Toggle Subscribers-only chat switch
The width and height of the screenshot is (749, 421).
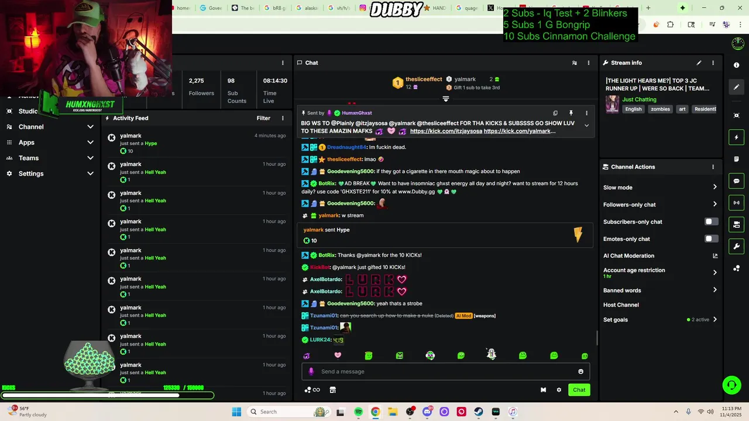pos(711,222)
